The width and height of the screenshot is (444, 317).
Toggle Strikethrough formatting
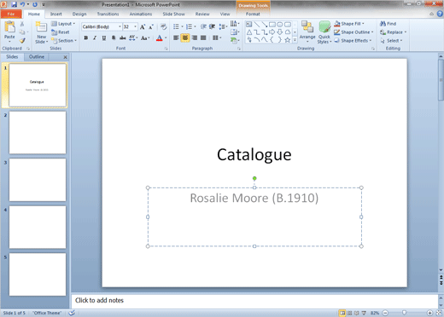pos(123,37)
